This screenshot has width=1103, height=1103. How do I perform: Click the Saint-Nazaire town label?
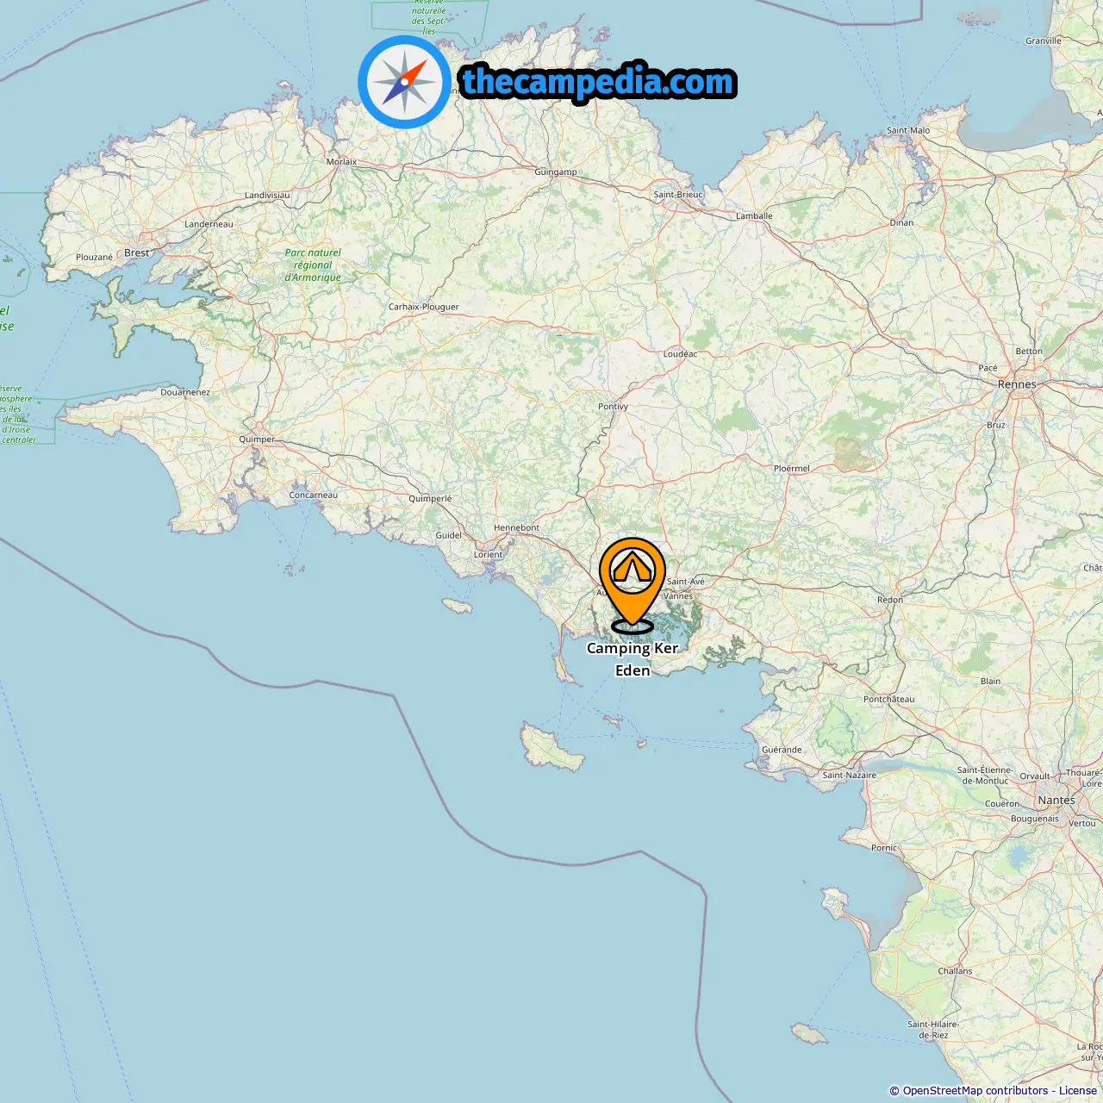click(849, 776)
